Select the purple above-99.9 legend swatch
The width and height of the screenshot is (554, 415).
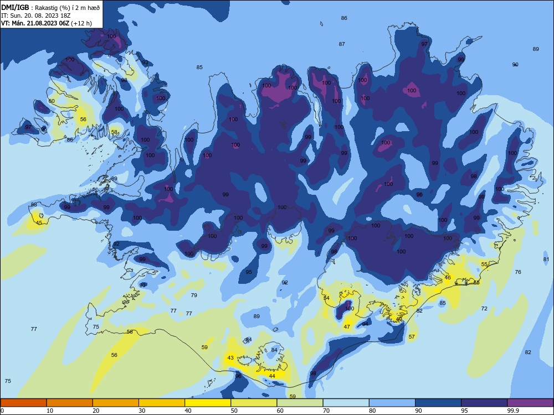530,403
